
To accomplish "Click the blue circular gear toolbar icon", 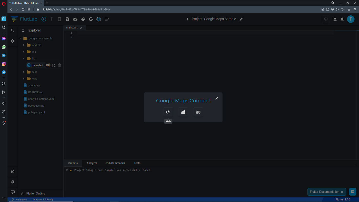I will (99, 19).
